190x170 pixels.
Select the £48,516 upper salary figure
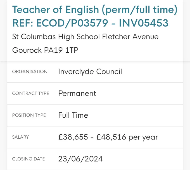111,137
